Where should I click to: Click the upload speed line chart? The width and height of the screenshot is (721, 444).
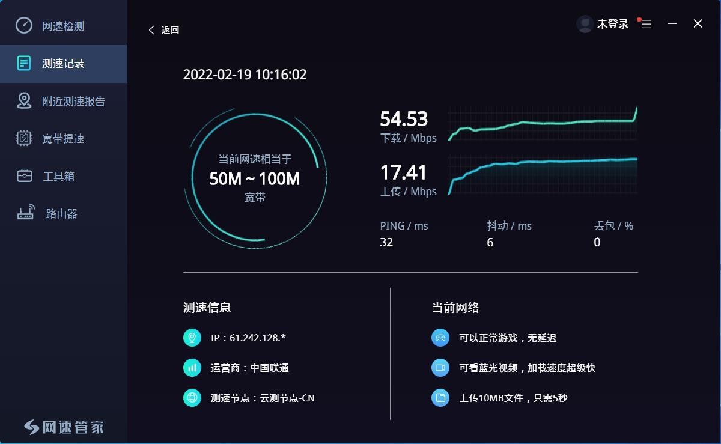543,175
